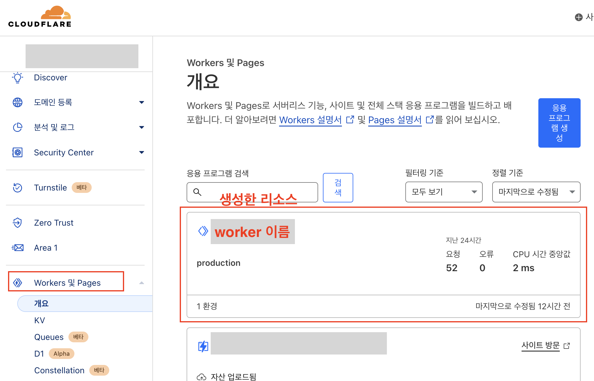The image size is (594, 381).
Task: Click the '자산 업로드됨' status text
Action: click(233, 377)
